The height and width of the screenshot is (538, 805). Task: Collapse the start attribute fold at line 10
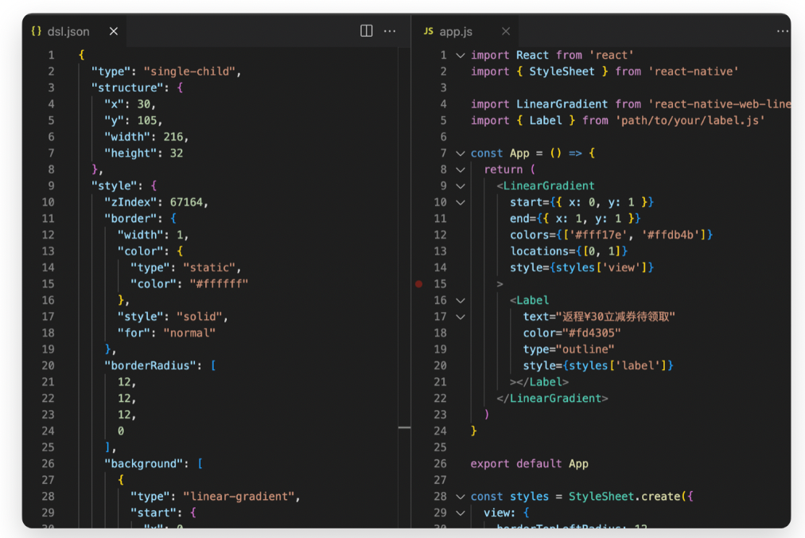point(461,202)
